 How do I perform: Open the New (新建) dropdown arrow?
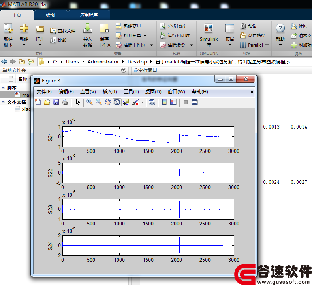pos(24,45)
